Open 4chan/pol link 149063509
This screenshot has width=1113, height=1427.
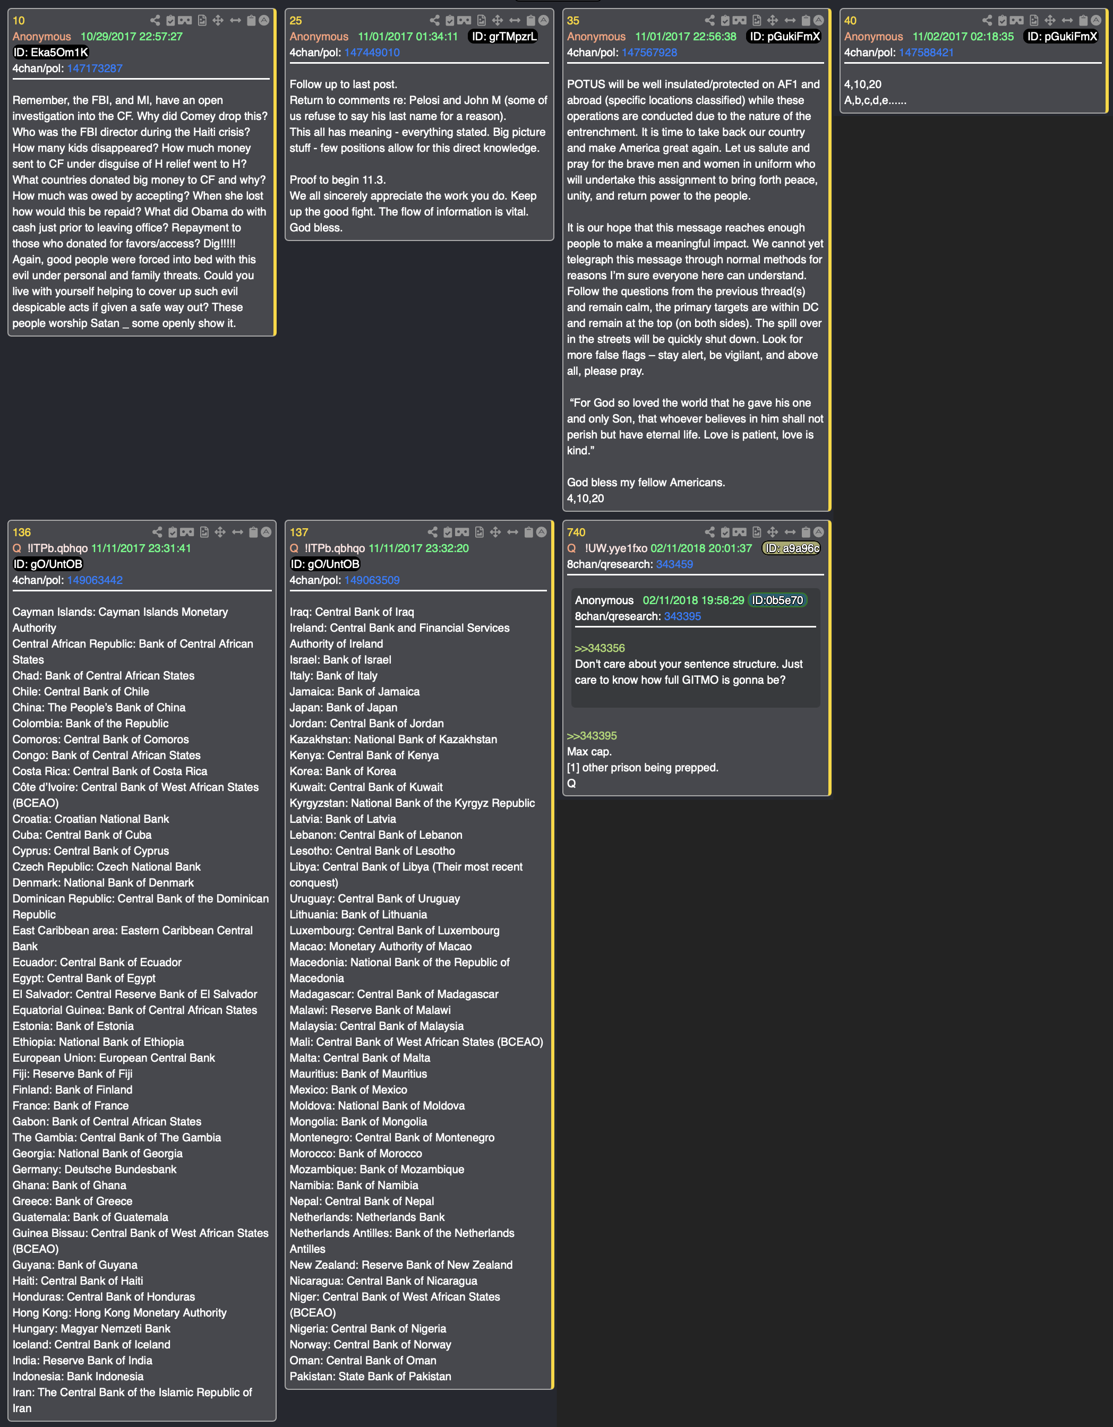[x=372, y=580]
